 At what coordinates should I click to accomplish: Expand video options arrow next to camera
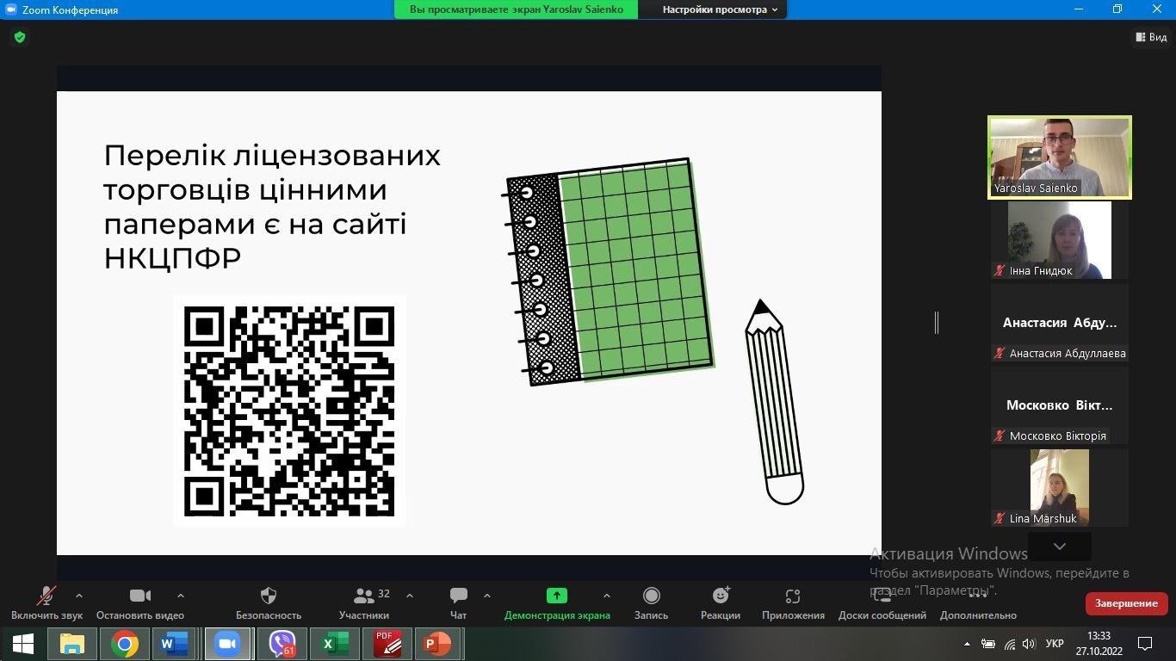coord(180,595)
